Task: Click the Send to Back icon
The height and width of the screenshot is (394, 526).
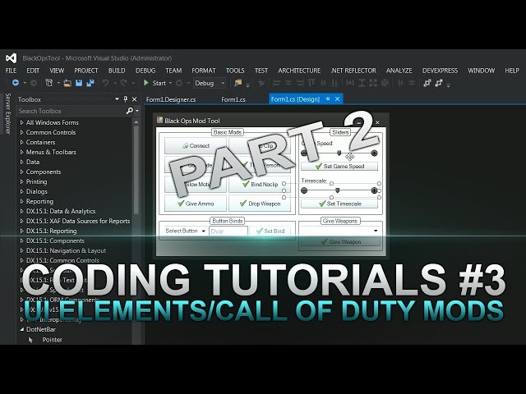Action: (439, 83)
